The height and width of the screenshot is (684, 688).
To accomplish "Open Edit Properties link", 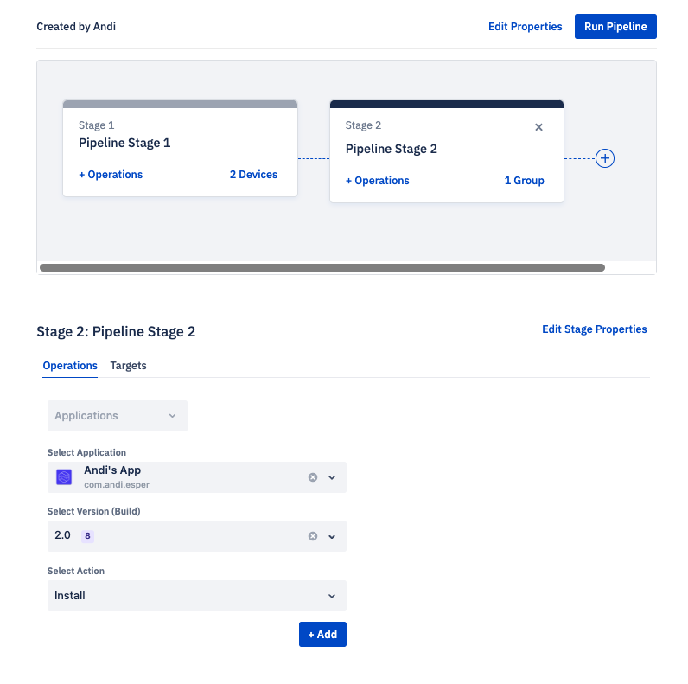I will 526,27.
